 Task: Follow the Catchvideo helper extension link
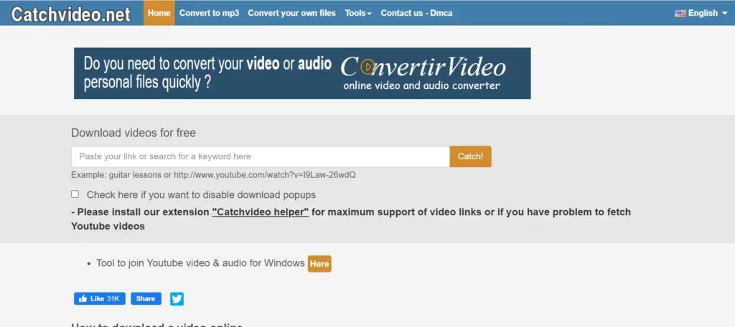[x=260, y=212]
